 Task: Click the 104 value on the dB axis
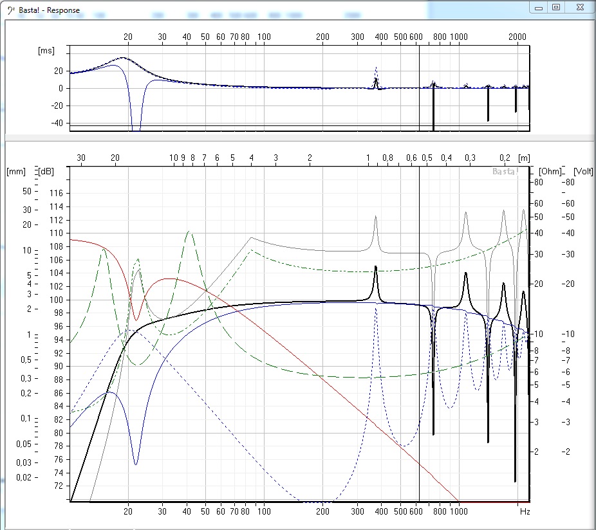pyautogui.click(x=56, y=273)
